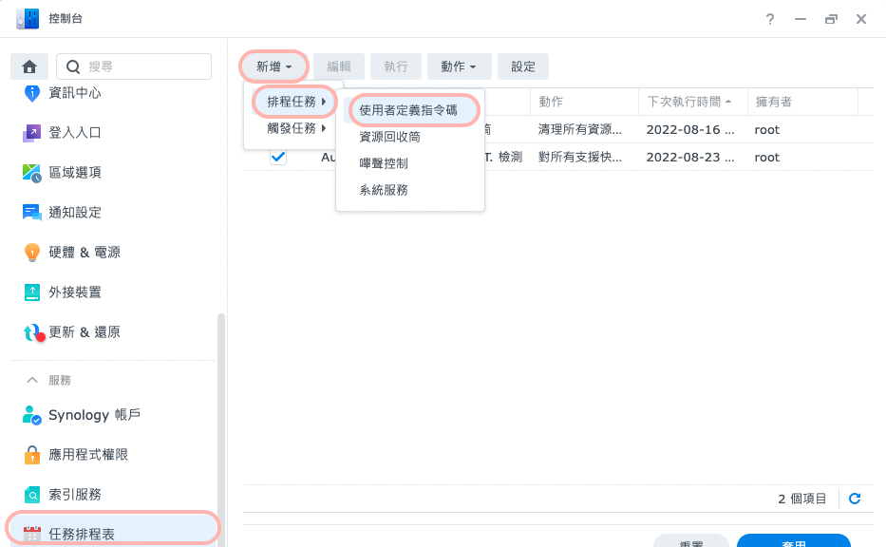Select 資源回收筒 submenu entry
886x547 pixels.
pyautogui.click(x=389, y=137)
